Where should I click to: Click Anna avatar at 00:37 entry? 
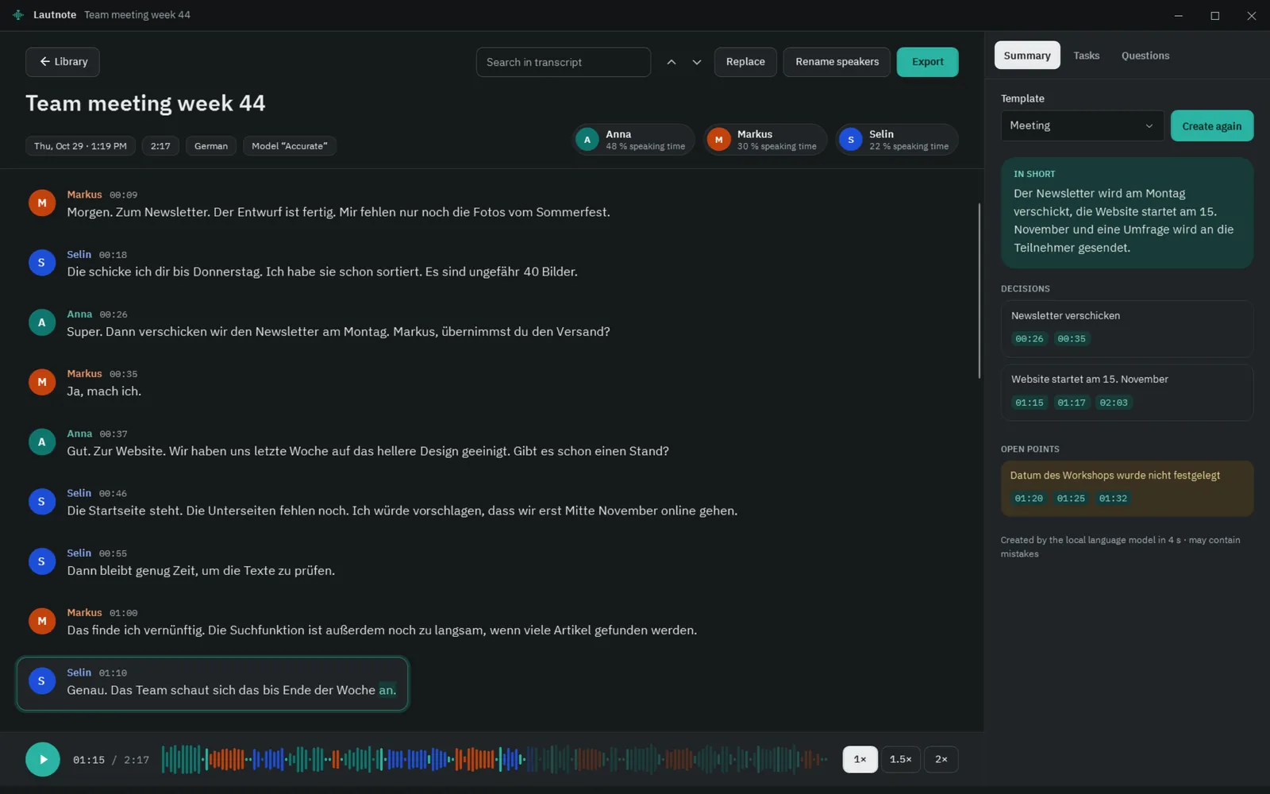coord(42,442)
